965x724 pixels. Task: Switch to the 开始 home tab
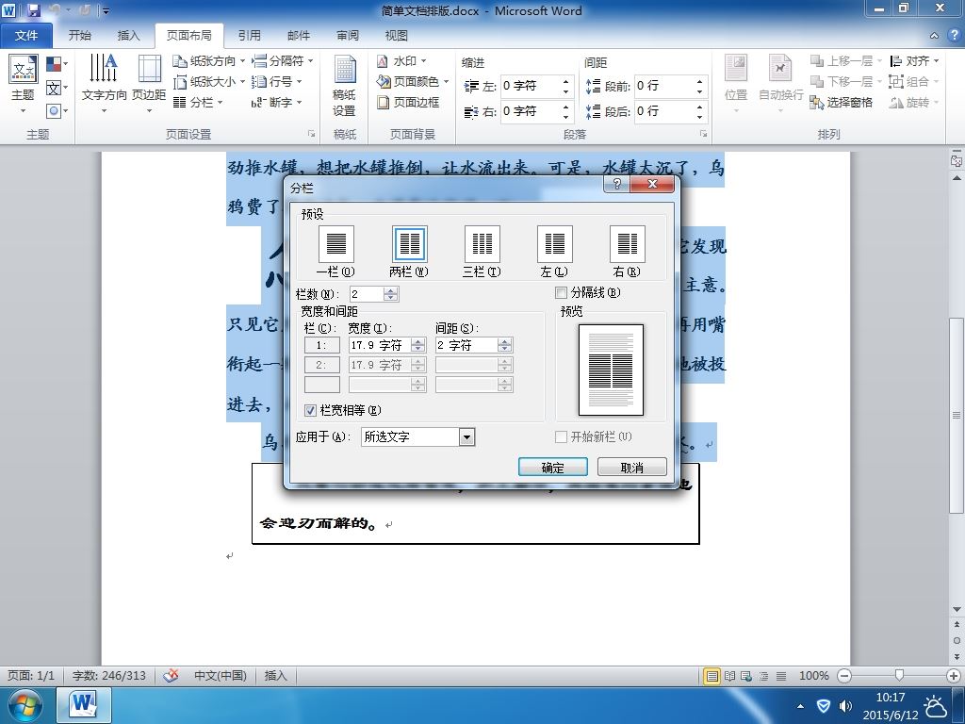(79, 36)
